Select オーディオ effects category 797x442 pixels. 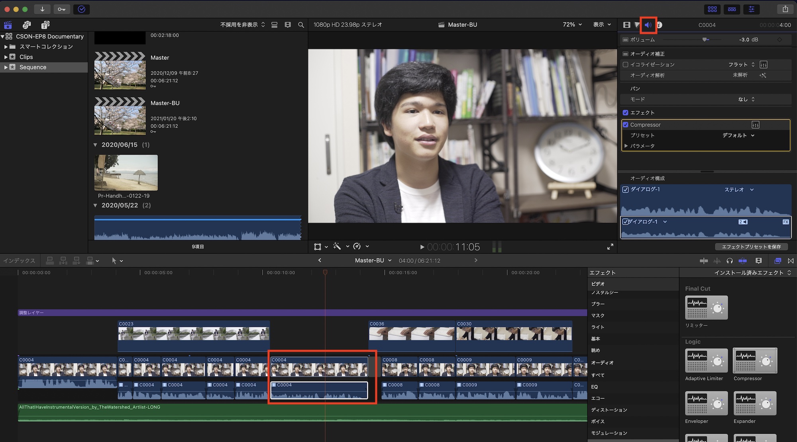click(602, 363)
